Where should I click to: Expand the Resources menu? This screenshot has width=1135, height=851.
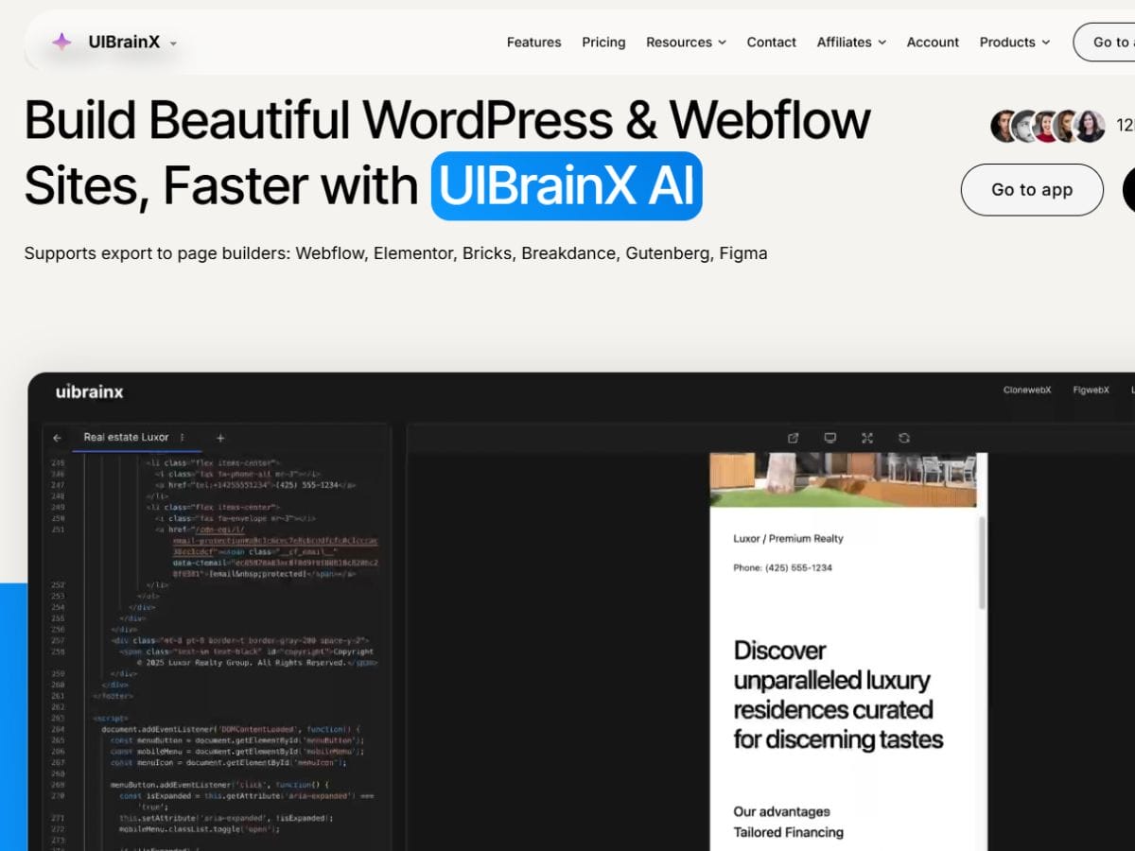click(686, 42)
